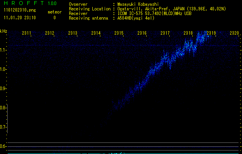Click the 2314 time marker
This screenshot has width=242, height=154.
(96, 33)
